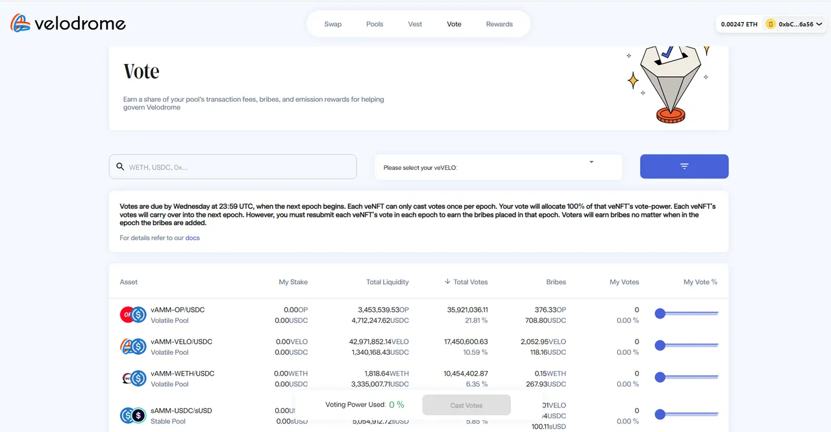Click the My Vote % column header

[701, 282]
